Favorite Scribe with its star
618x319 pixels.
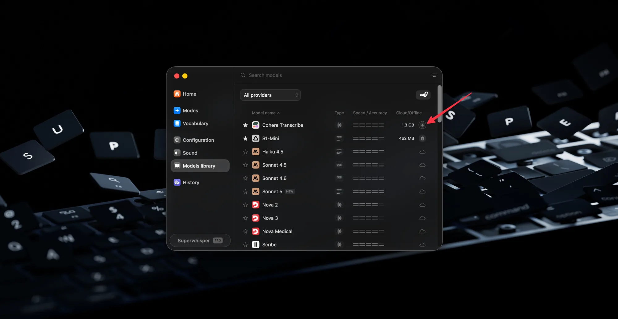(245, 245)
